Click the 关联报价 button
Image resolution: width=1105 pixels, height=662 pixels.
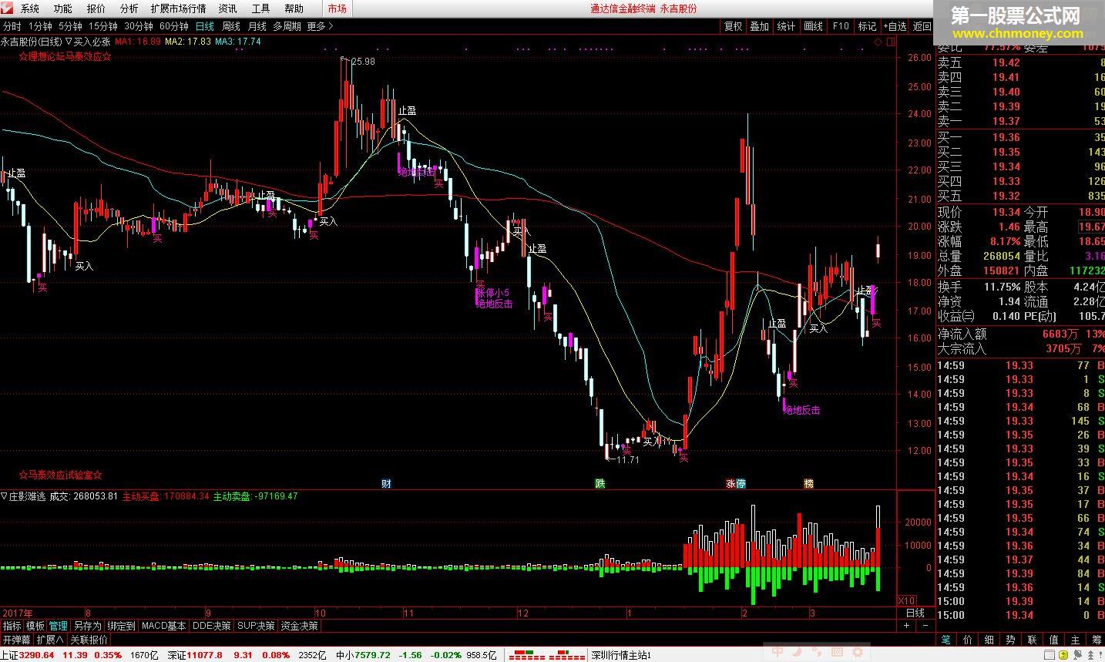tap(89, 640)
